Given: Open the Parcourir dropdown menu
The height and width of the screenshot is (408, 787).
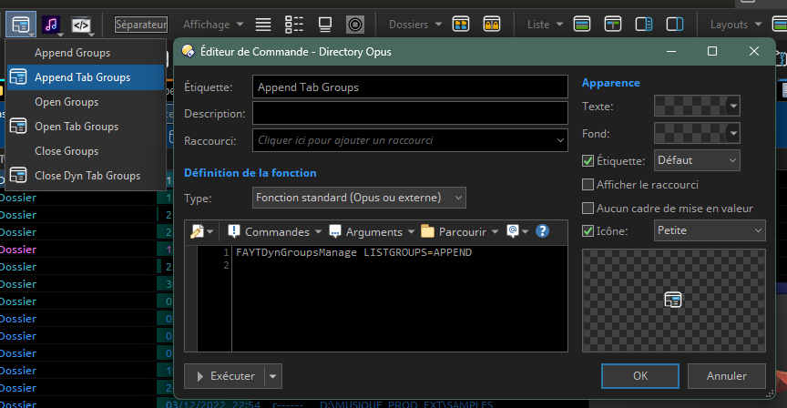Looking at the screenshot, I should pyautogui.click(x=495, y=232).
